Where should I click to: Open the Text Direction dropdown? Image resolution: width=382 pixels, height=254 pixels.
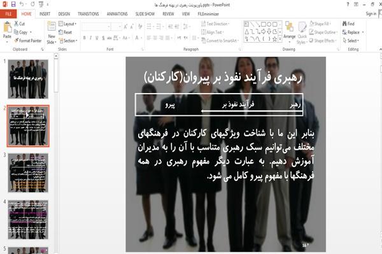(216, 24)
